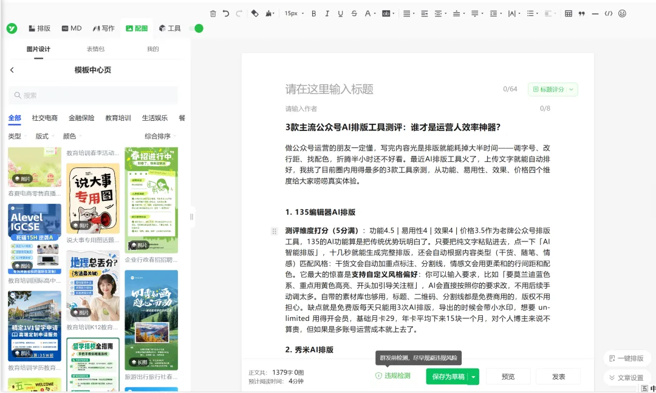Expand the highlight color dropdown arrow
Screen dimensions: 656x393
click(393, 13)
